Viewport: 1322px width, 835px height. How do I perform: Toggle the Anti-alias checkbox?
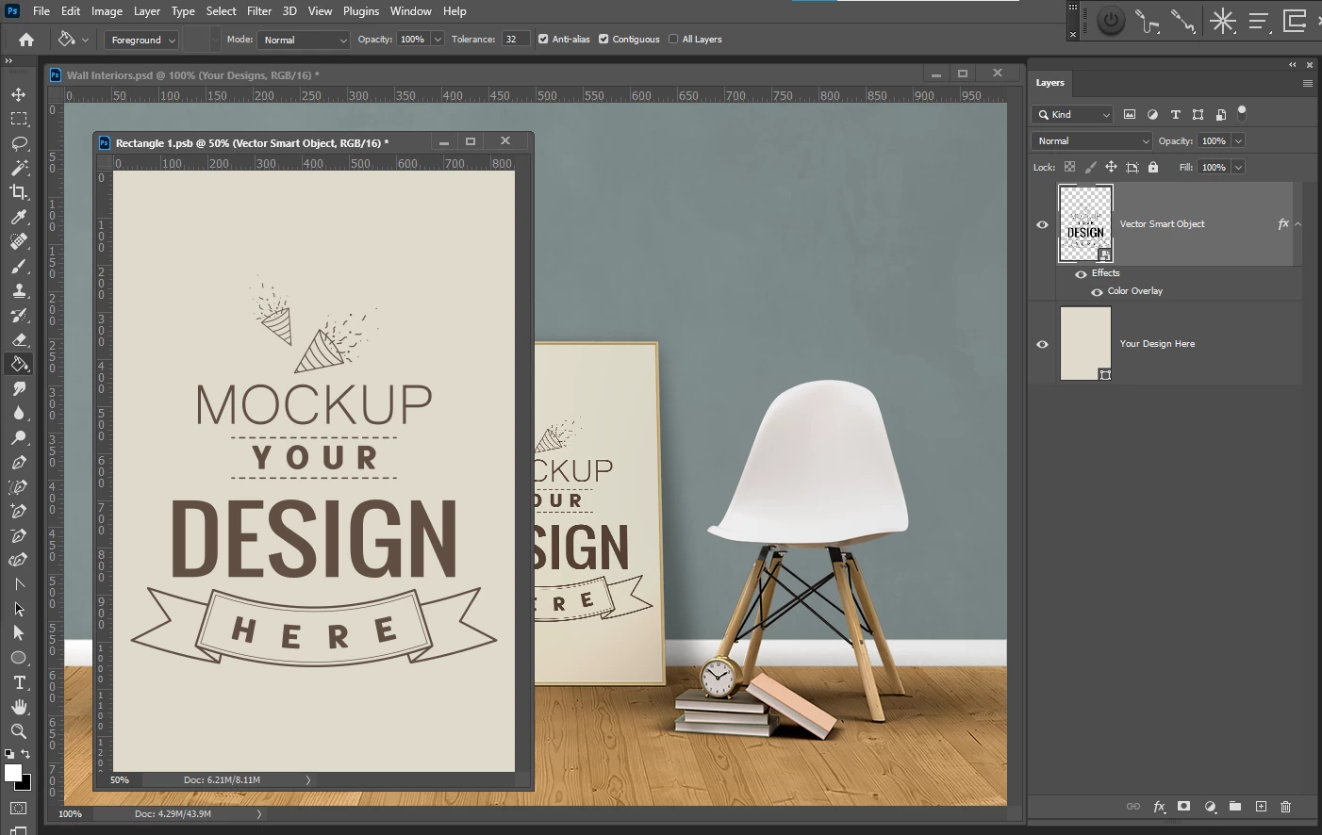[x=543, y=40]
